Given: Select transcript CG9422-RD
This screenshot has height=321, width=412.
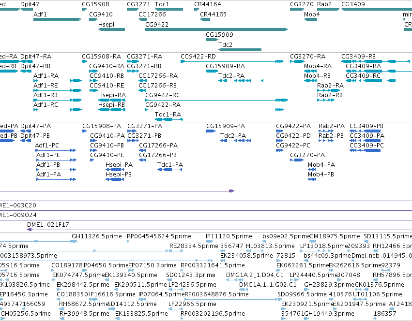Looking at the screenshot, I should 232,61.
